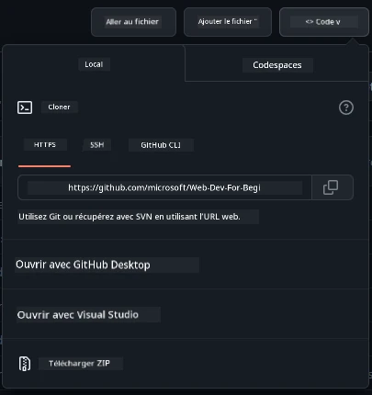Image resolution: width=372 pixels, height=395 pixels.
Task: Switch to the Codespaces tab
Action: coord(277,65)
